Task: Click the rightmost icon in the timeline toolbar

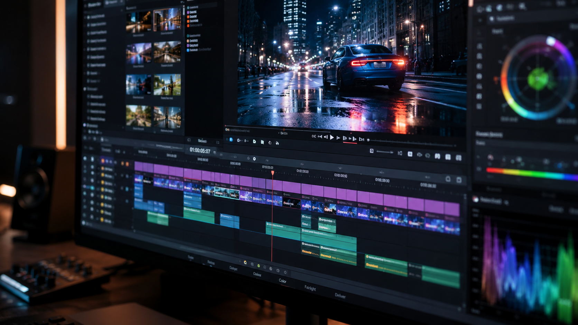Action: coord(459,158)
